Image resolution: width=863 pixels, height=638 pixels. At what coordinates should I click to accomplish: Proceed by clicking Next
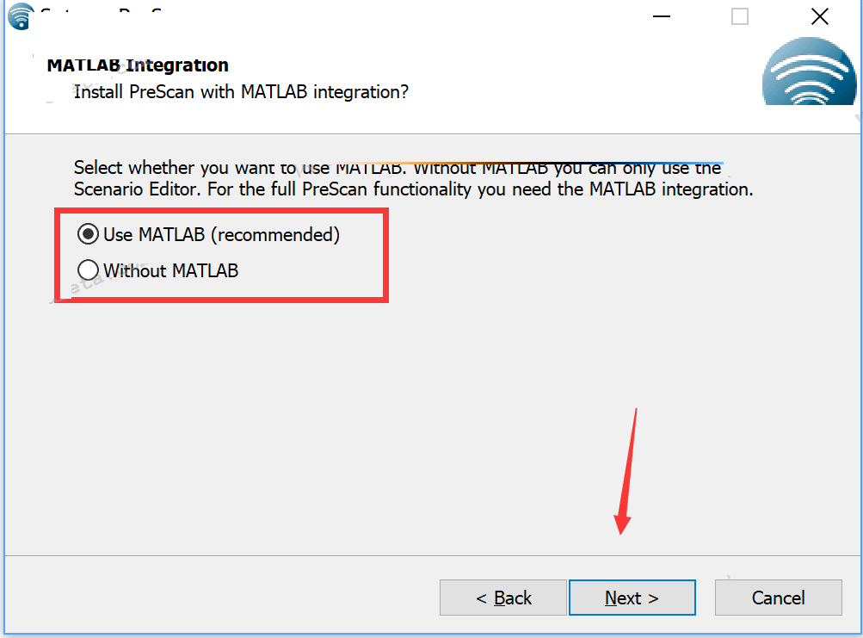tap(632, 598)
